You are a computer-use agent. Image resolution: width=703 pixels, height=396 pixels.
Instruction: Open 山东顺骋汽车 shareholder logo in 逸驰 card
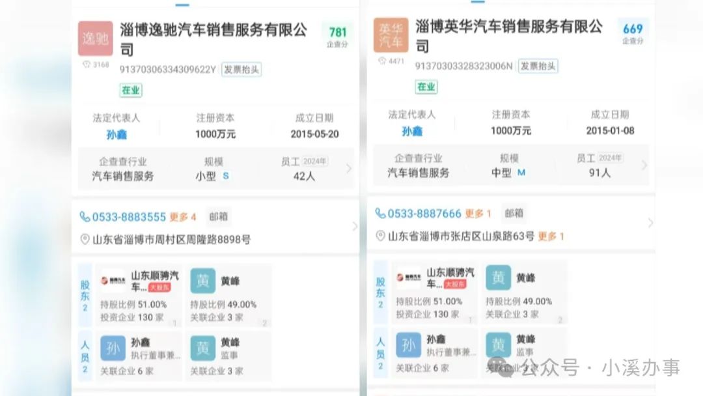113,281
